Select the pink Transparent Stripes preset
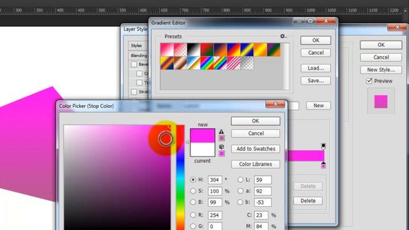Viewport: 409px width, 230px height. click(233, 63)
